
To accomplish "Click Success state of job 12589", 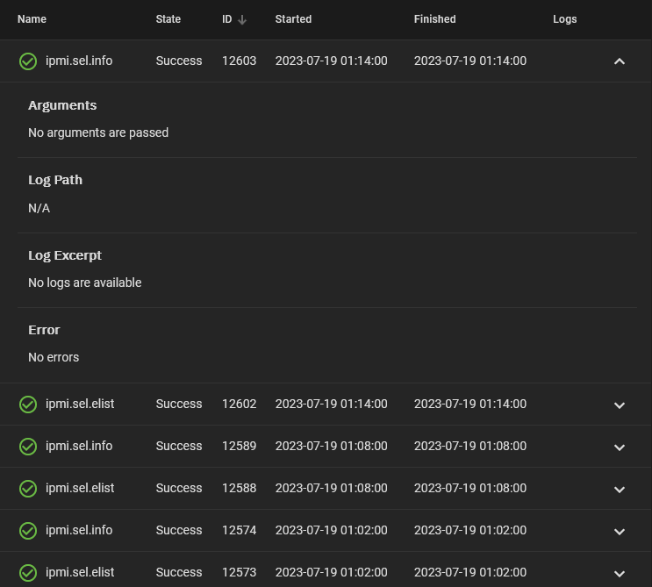I will pyautogui.click(x=179, y=446).
